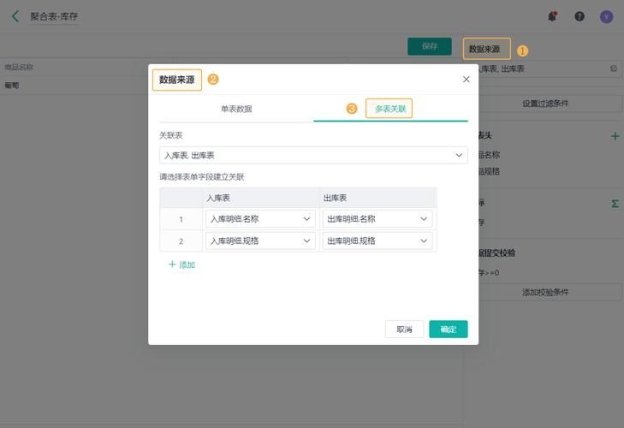Confirm with the 确定 button
The width and height of the screenshot is (624, 428).
click(449, 330)
